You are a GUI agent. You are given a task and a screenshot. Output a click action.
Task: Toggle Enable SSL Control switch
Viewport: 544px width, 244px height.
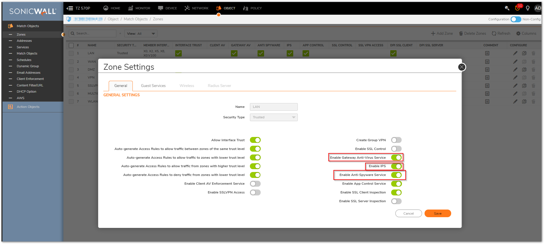(396, 149)
